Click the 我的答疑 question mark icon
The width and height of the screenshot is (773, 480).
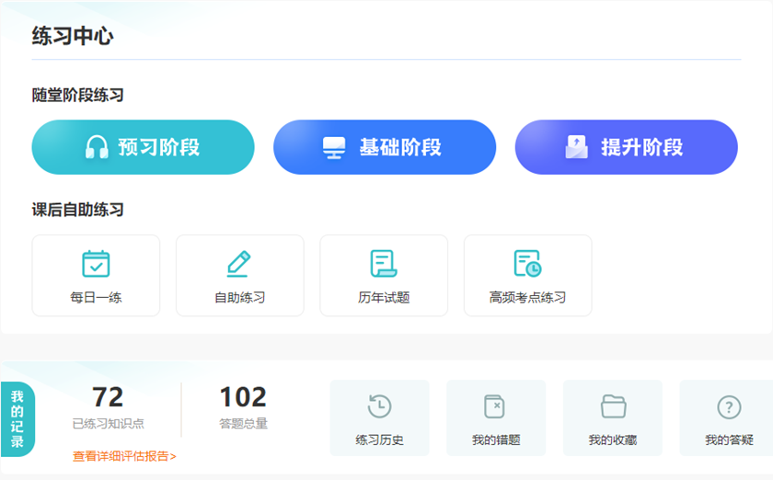click(x=729, y=406)
